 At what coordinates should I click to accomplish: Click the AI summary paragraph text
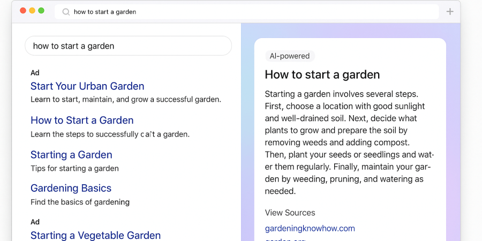click(x=349, y=142)
